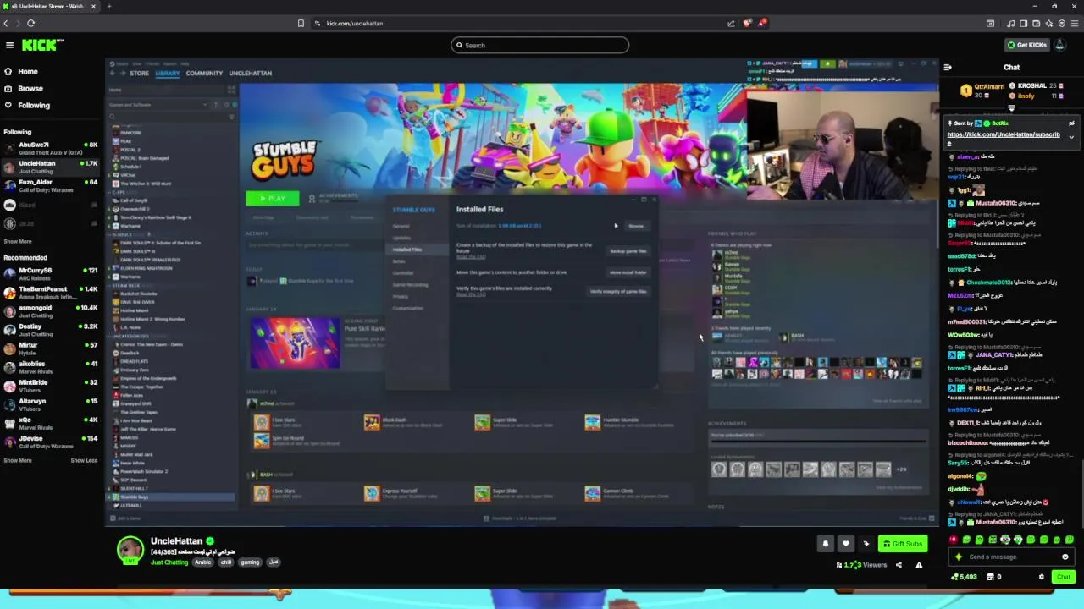Unpin the BotRix pinned message
The width and height of the screenshot is (1084, 609).
coord(1072,123)
